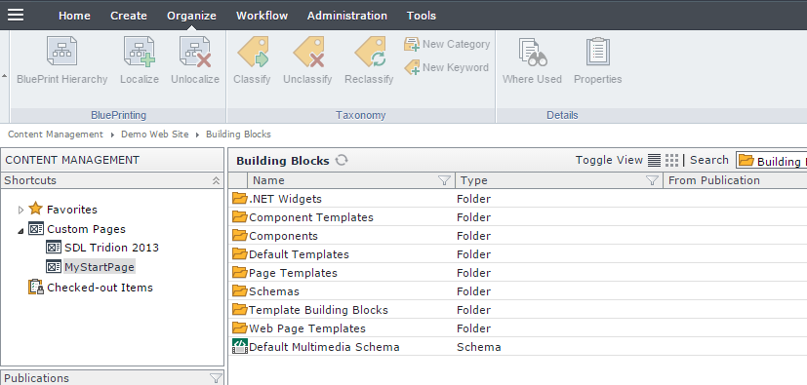Click the MyStartPage page icon
The width and height of the screenshot is (807, 385).
pyautogui.click(x=54, y=267)
